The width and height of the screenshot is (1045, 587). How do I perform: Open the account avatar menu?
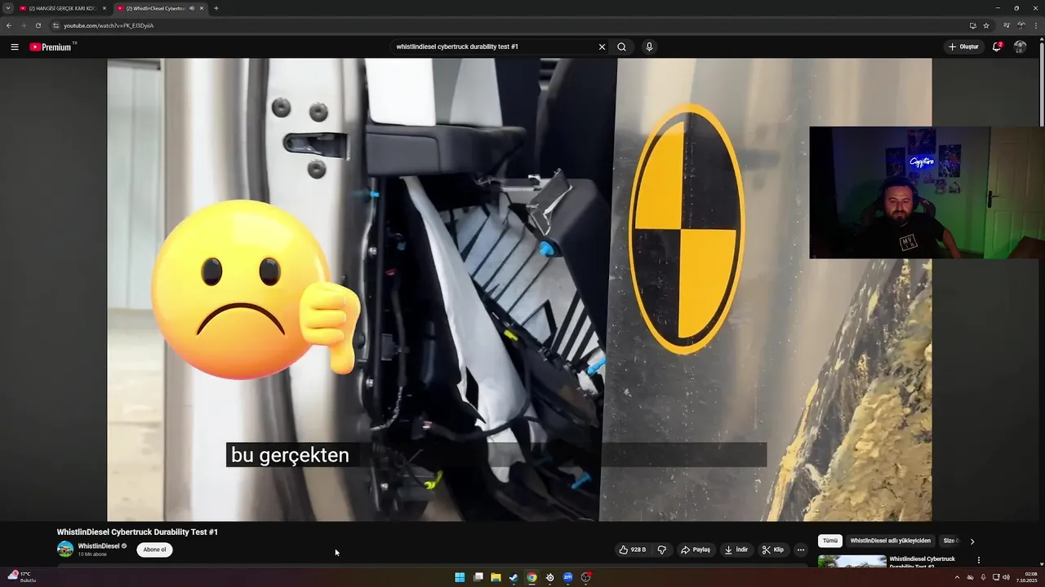coord(1020,46)
